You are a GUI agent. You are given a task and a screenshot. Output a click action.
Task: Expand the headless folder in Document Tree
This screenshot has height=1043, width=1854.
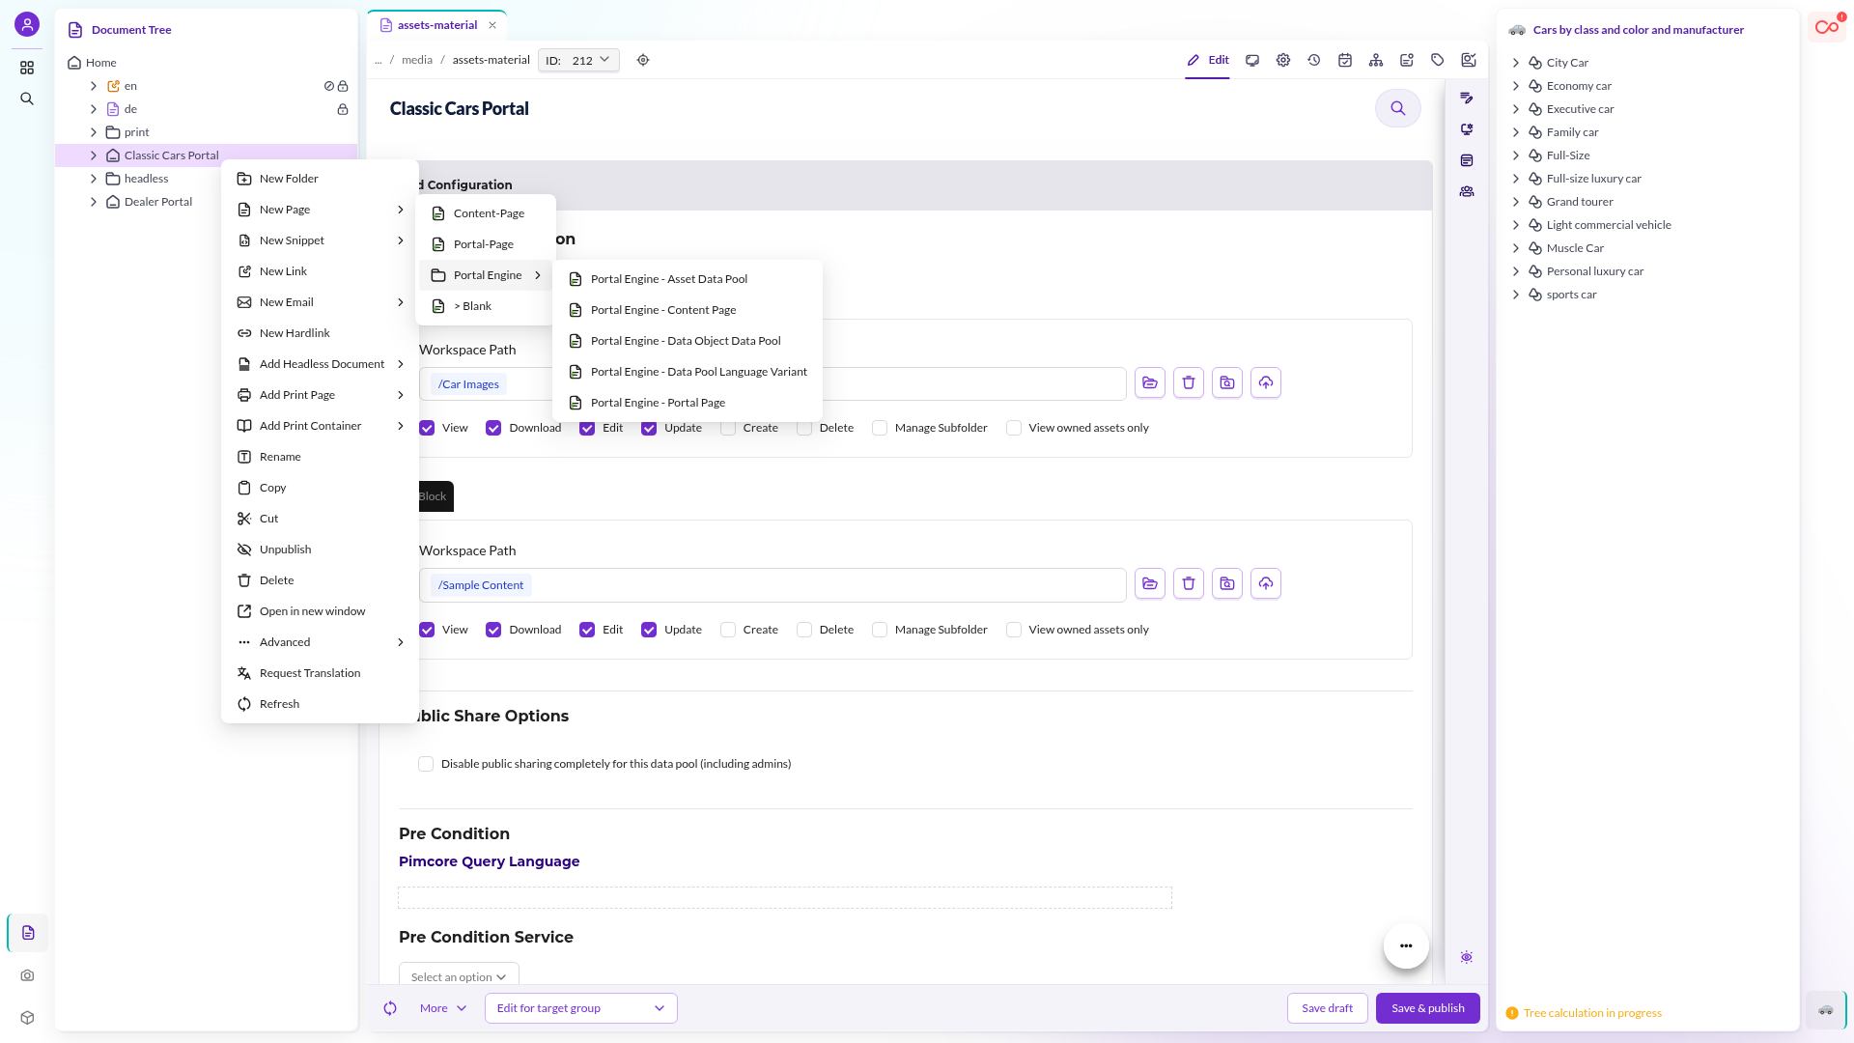pyautogui.click(x=94, y=179)
